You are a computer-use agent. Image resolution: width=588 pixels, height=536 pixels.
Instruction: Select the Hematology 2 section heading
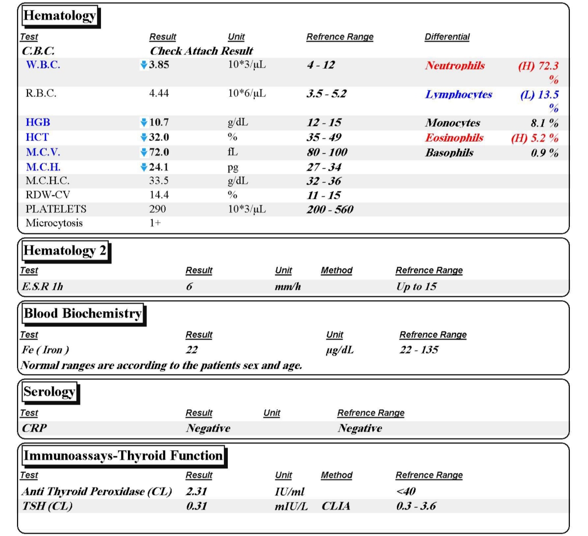point(65,251)
